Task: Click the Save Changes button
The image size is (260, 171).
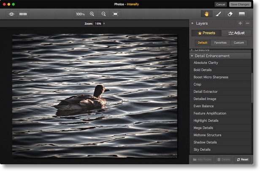Action: (240, 4)
